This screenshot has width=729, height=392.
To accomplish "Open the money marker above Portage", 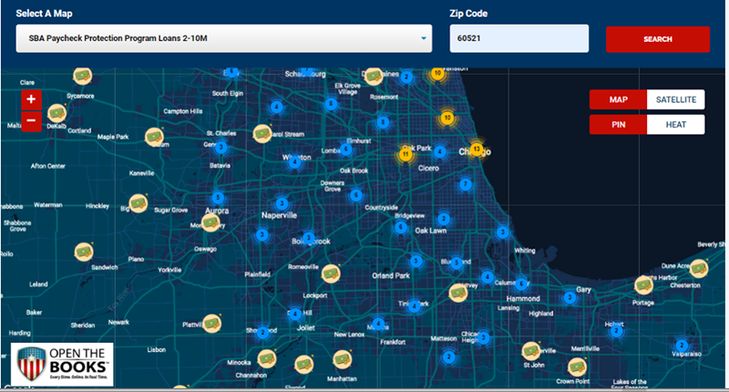I will click(644, 285).
